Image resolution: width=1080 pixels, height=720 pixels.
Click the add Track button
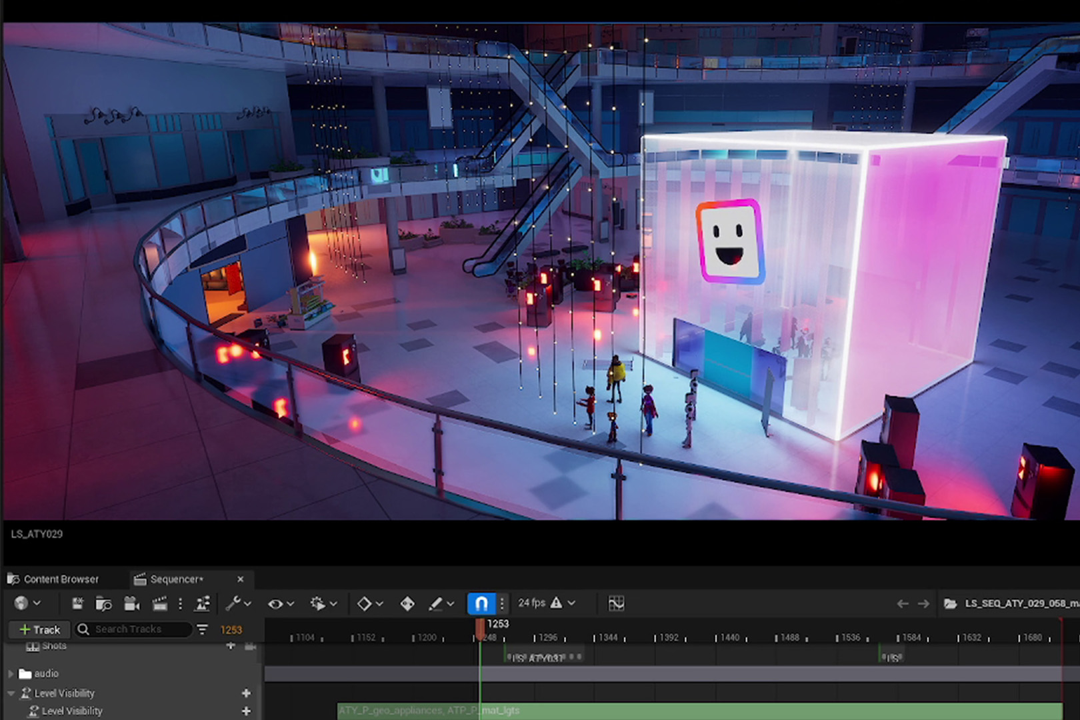point(40,629)
